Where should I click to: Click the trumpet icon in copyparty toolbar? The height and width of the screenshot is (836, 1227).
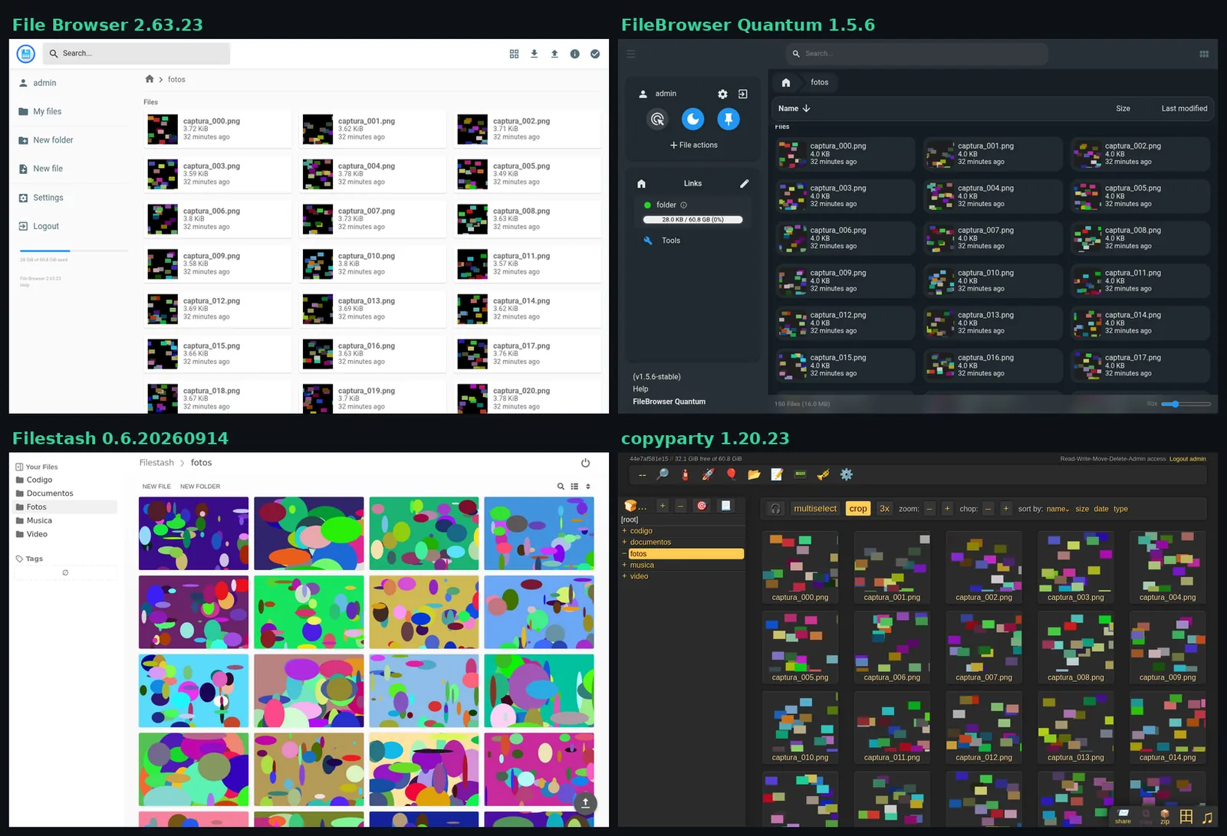tap(823, 475)
